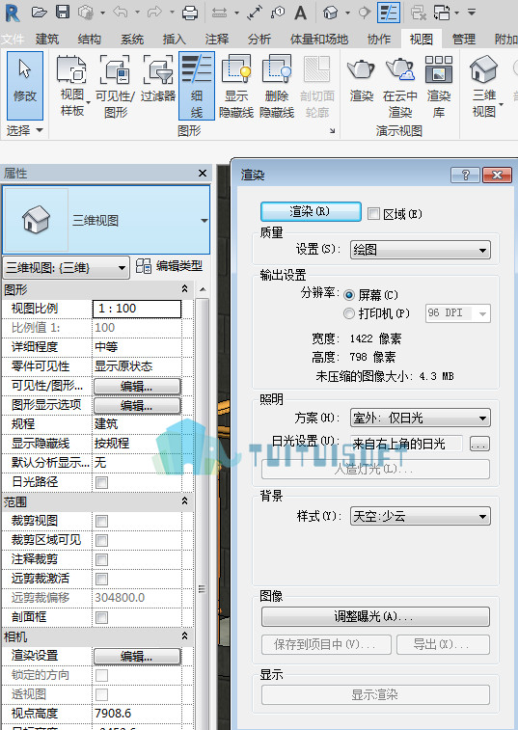The width and height of the screenshot is (518, 730).
Task: Select the aligned dimension tool icon
Action: (255, 13)
